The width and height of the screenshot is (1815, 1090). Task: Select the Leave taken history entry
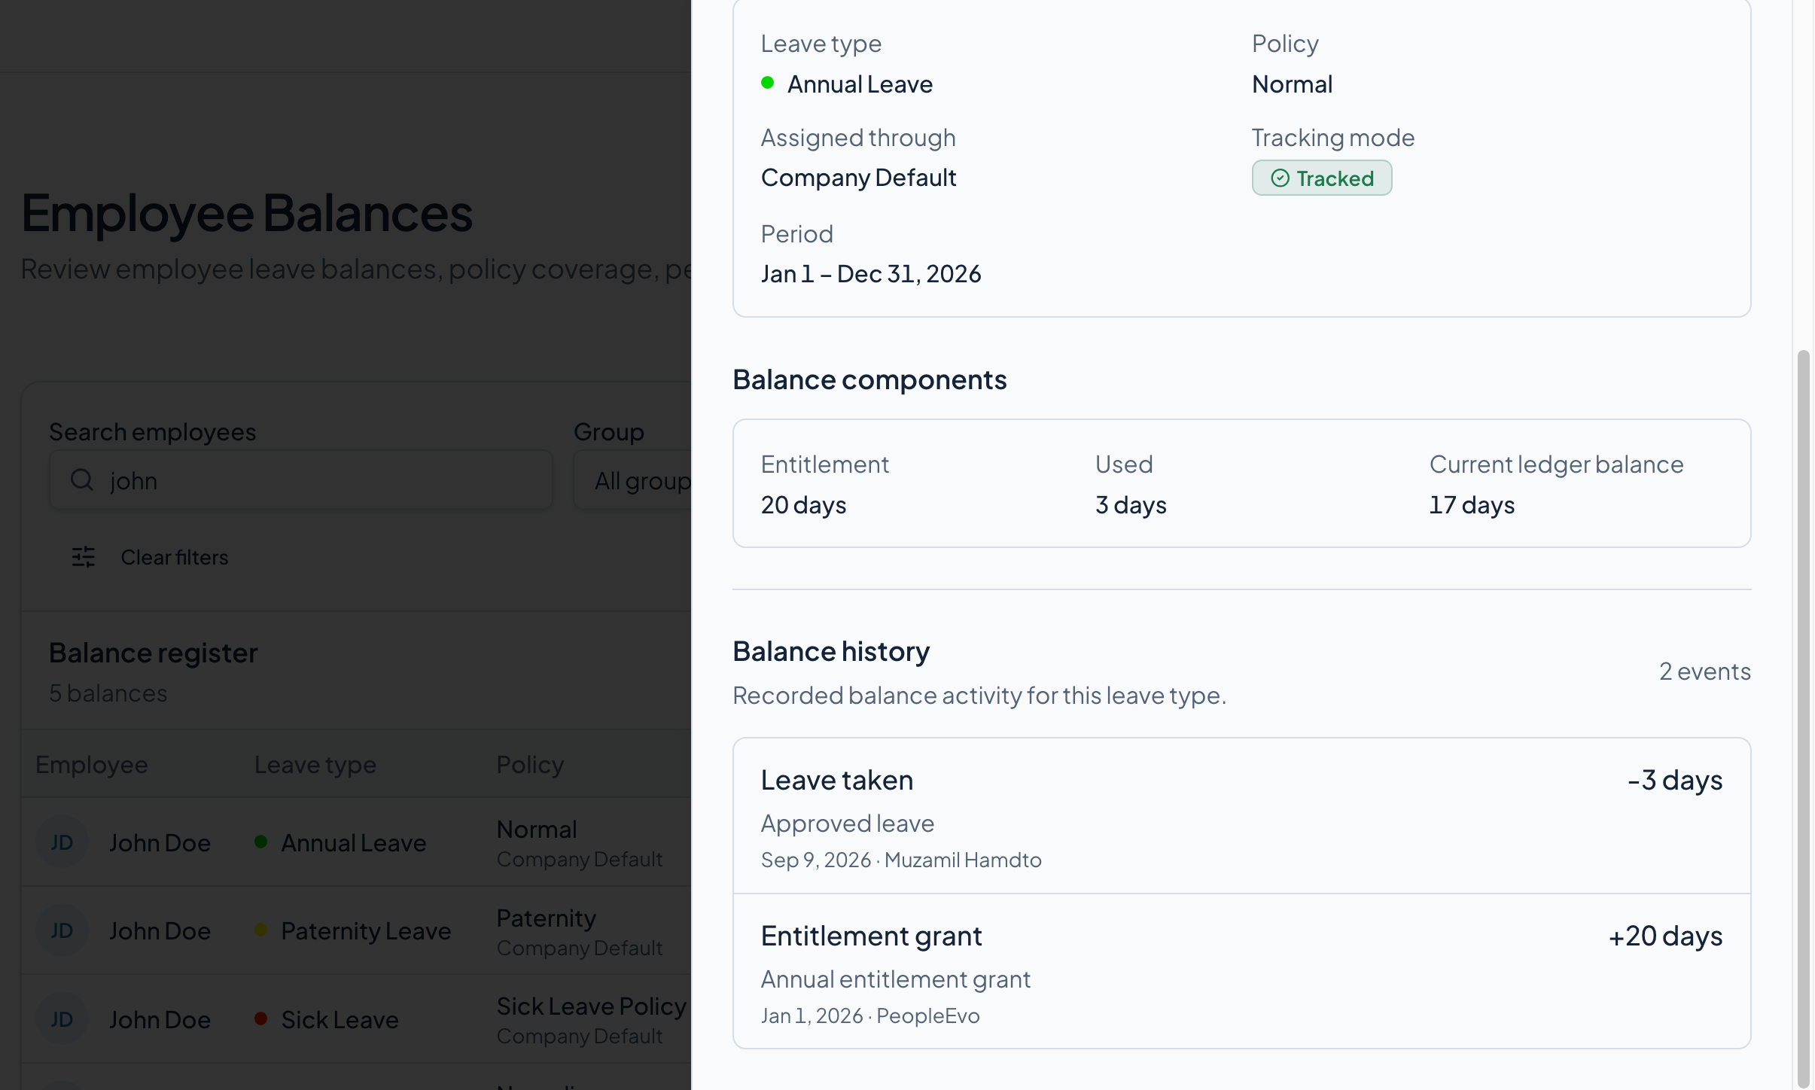(1241, 816)
